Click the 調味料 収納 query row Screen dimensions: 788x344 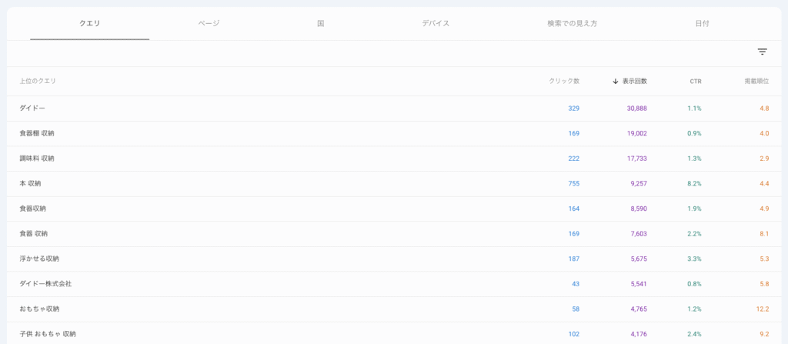37,159
